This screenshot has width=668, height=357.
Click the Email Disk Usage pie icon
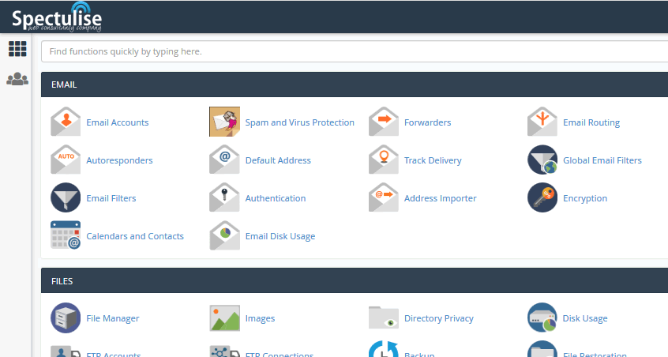[x=224, y=235]
